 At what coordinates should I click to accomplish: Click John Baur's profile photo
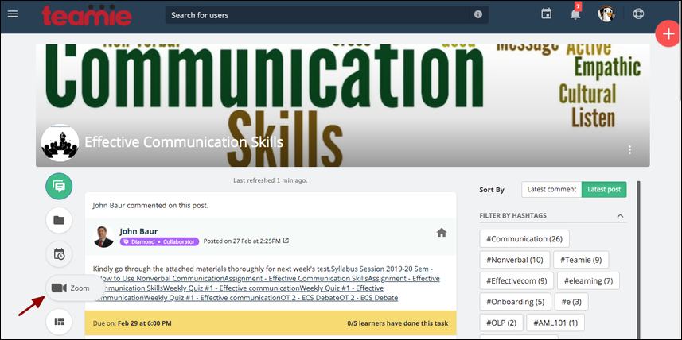click(104, 237)
